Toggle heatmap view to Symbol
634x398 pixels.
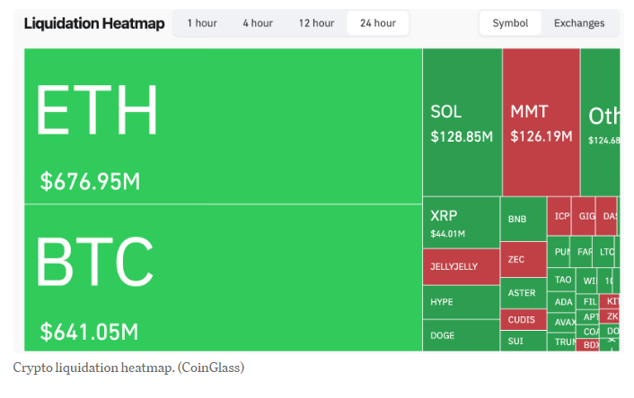point(510,23)
